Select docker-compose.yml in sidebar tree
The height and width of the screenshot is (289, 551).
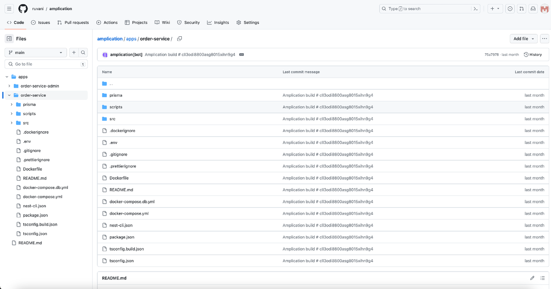tap(42, 197)
